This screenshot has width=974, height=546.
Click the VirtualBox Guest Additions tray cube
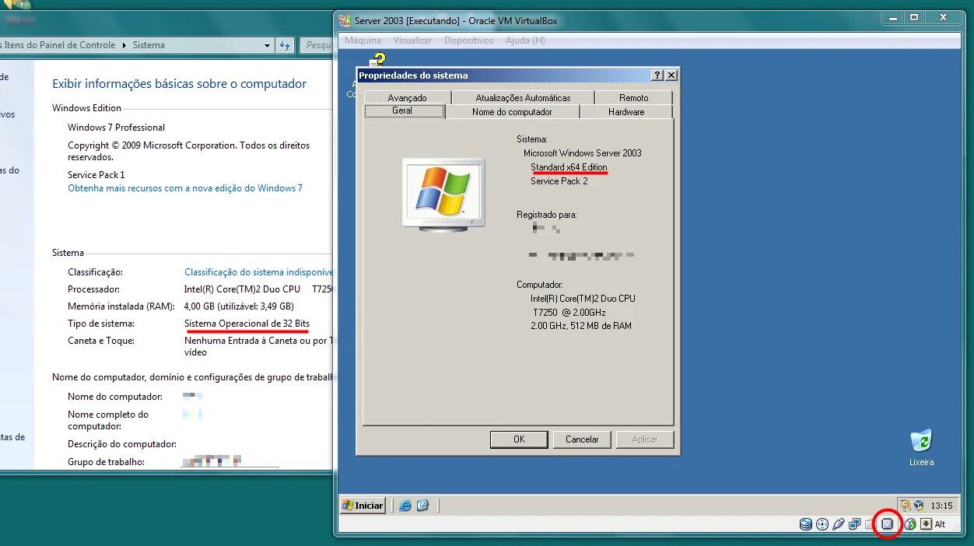pos(919,505)
